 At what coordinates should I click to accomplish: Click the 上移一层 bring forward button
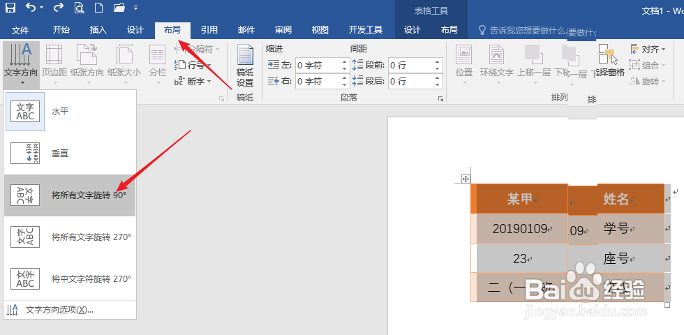(x=533, y=65)
